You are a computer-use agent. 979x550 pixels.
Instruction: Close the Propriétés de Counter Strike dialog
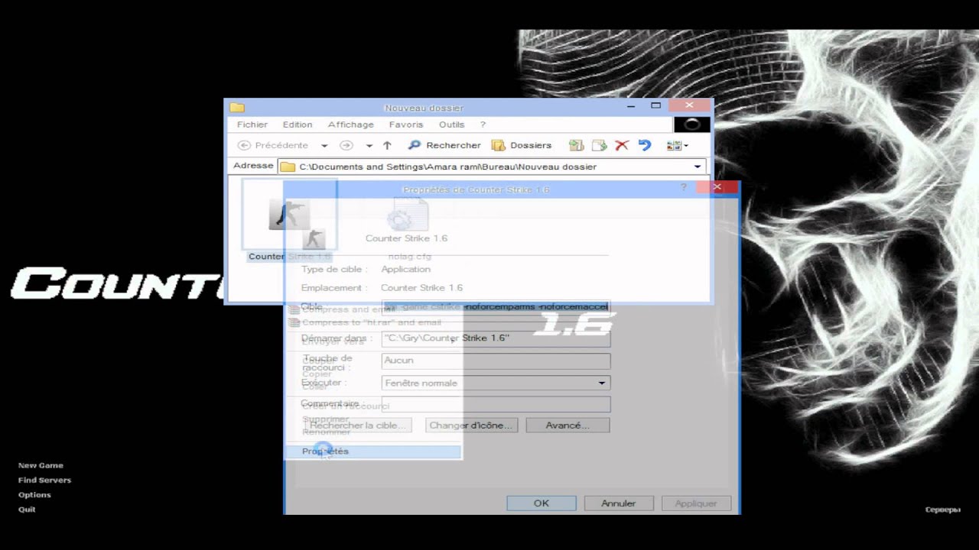[717, 187]
